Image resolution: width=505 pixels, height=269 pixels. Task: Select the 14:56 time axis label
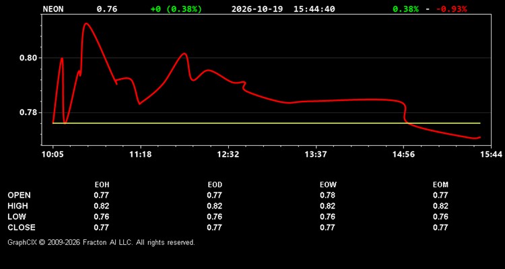point(403,155)
